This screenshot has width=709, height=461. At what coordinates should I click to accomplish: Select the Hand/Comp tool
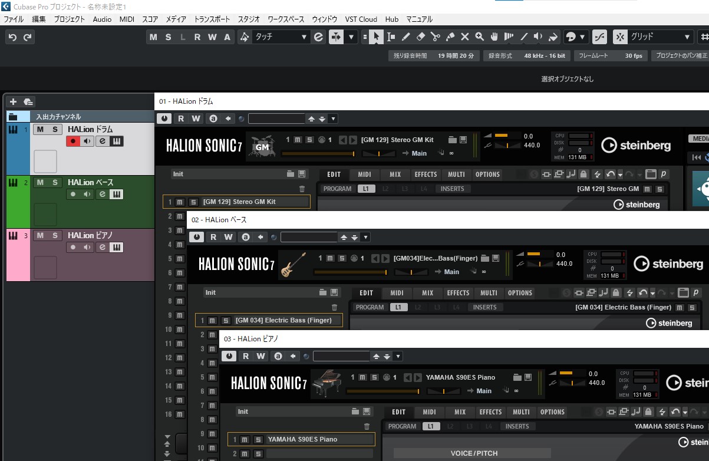[x=494, y=37]
